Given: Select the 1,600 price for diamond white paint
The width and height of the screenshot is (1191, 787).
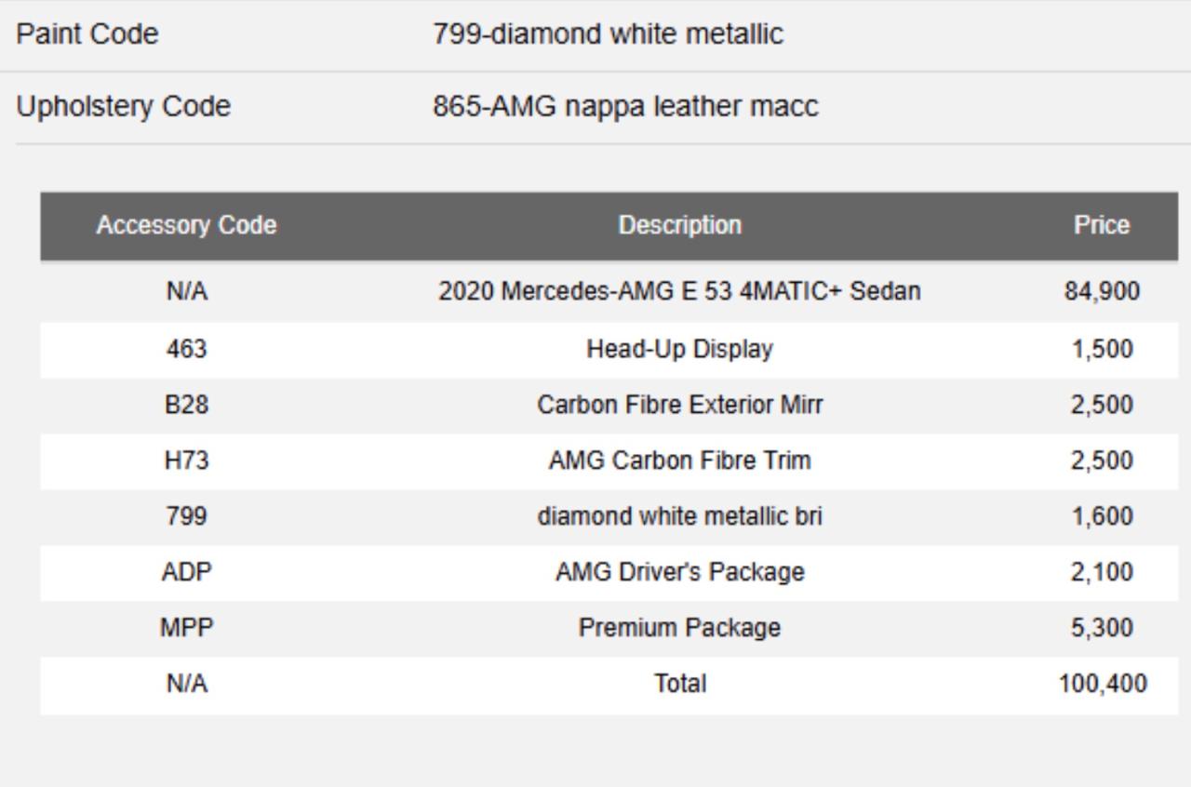Looking at the screenshot, I should click(x=1102, y=516).
